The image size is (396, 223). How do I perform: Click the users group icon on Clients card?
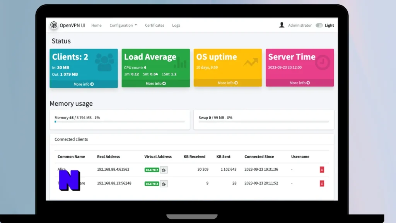coord(104,62)
